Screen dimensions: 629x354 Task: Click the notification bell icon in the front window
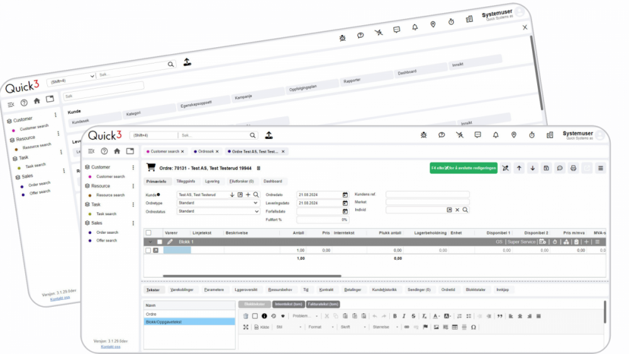point(496,135)
